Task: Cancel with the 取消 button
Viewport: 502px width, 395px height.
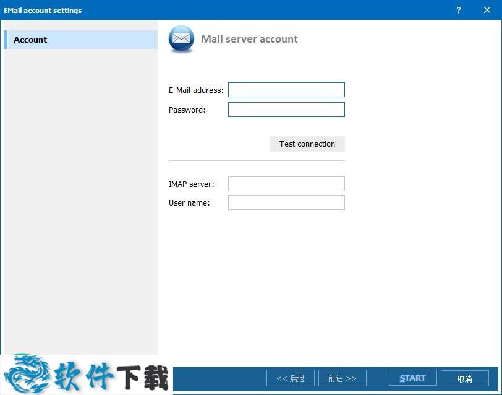Action: click(x=464, y=379)
